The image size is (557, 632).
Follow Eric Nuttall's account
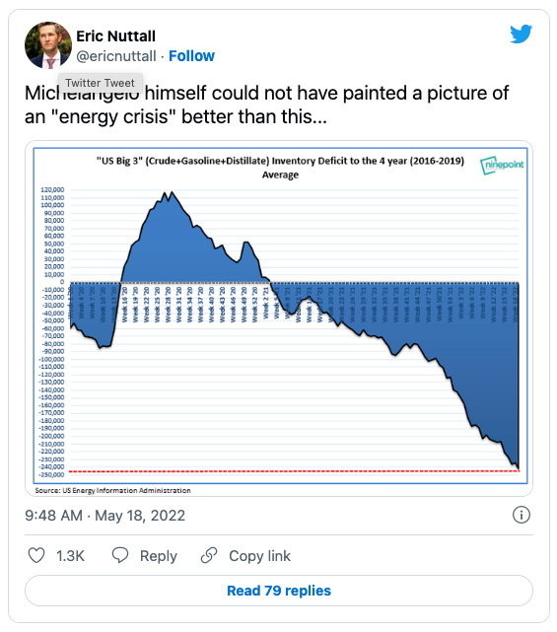[x=191, y=56]
